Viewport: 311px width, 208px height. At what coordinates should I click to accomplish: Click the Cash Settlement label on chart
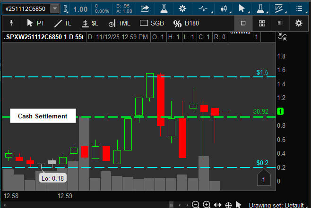43,116
